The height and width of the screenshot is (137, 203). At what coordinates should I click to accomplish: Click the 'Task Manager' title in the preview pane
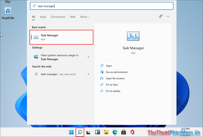pos(133,48)
